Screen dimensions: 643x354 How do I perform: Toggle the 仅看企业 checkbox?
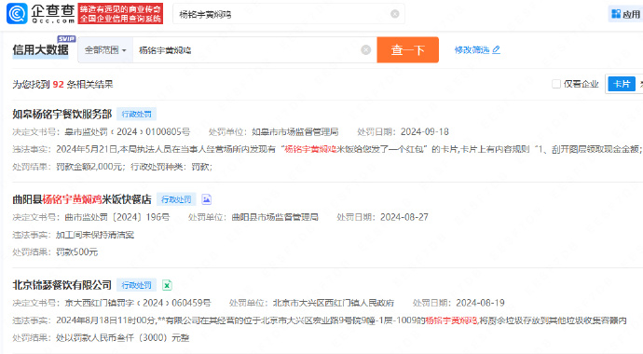pos(556,84)
